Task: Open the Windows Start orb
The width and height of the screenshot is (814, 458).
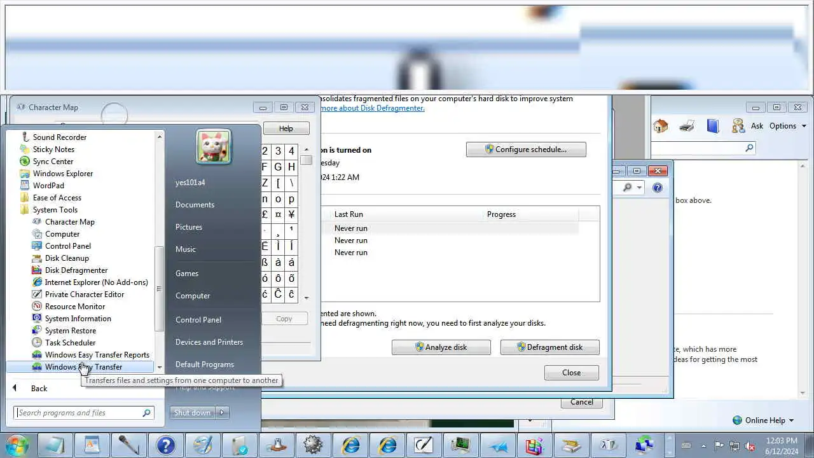Action: pyautogui.click(x=17, y=445)
